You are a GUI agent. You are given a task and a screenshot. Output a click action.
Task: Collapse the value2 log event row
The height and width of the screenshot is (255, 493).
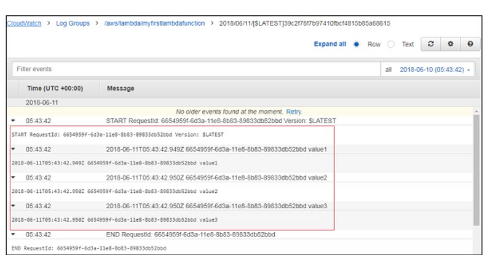point(14,177)
